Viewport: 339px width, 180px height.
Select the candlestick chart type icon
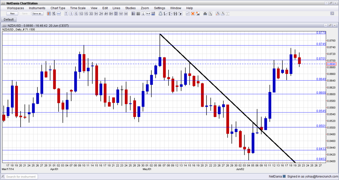pos(49,14)
